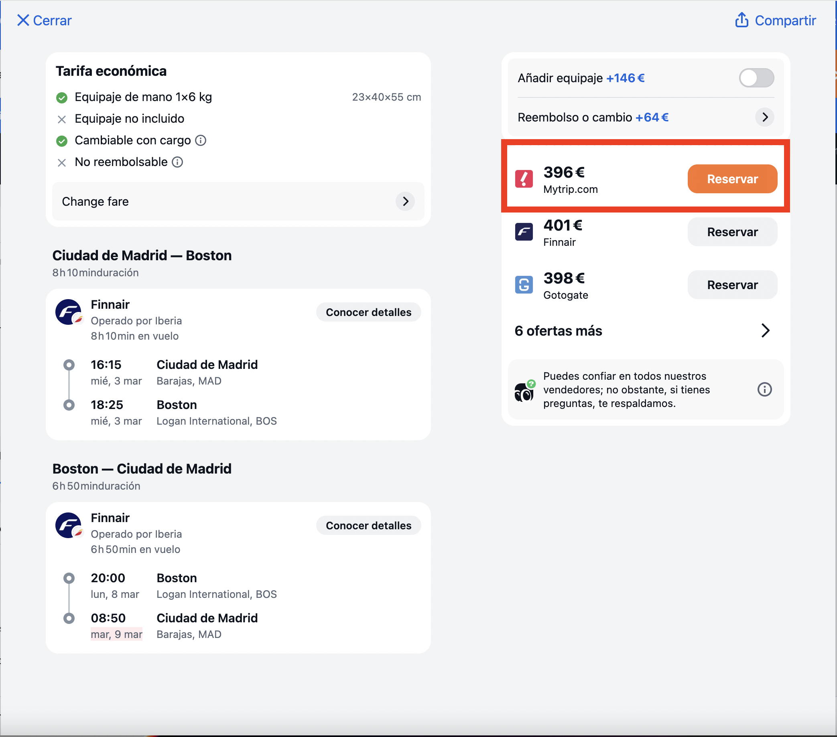Click the 6h50min duración text

point(96,486)
